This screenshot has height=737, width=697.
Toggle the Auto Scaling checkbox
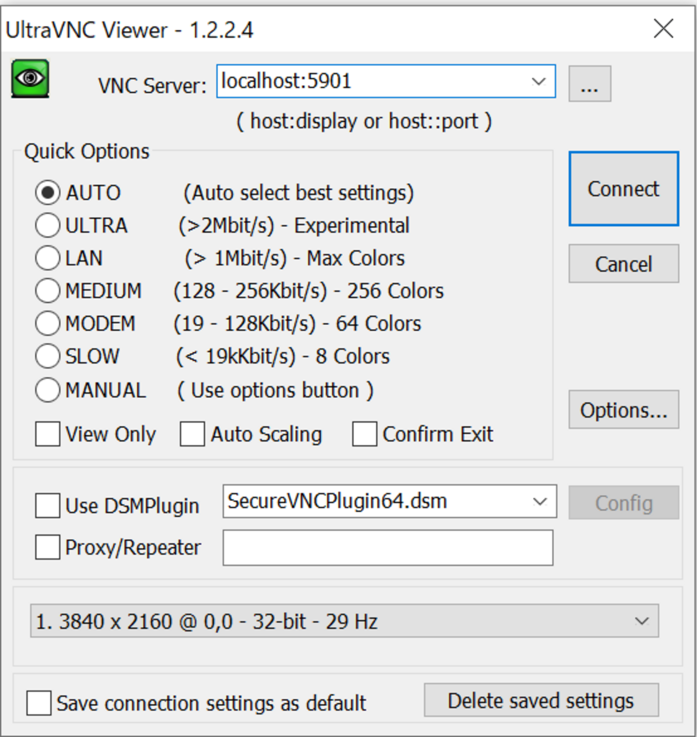[x=192, y=434]
